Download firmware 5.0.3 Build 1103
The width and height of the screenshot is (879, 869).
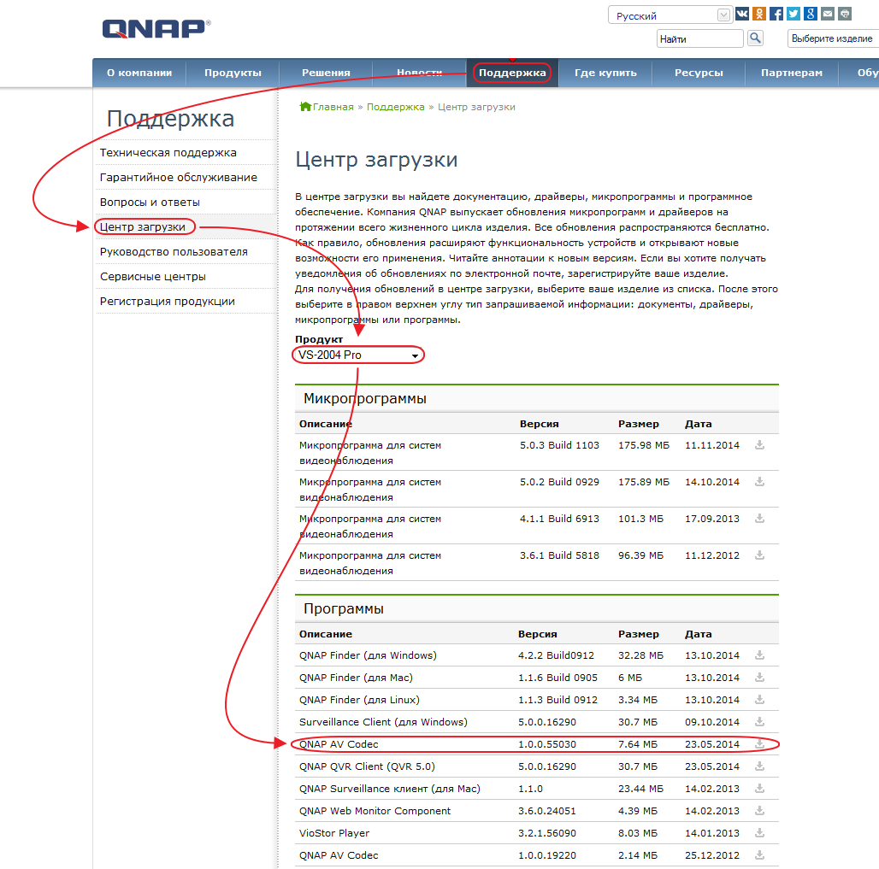(759, 445)
